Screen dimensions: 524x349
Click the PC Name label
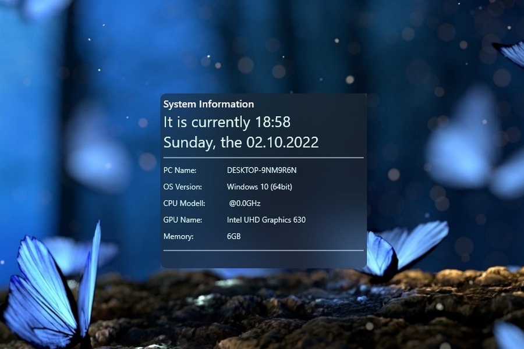click(x=180, y=170)
